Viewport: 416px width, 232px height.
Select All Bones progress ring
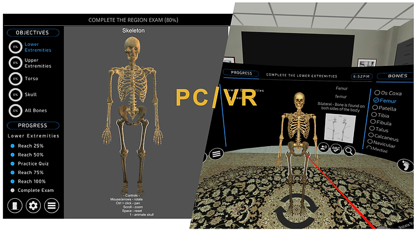pos(16,111)
